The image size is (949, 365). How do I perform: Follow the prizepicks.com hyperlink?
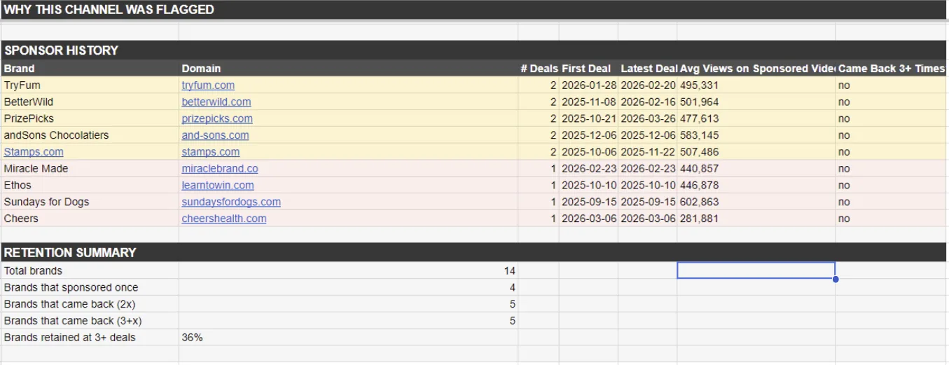point(217,118)
